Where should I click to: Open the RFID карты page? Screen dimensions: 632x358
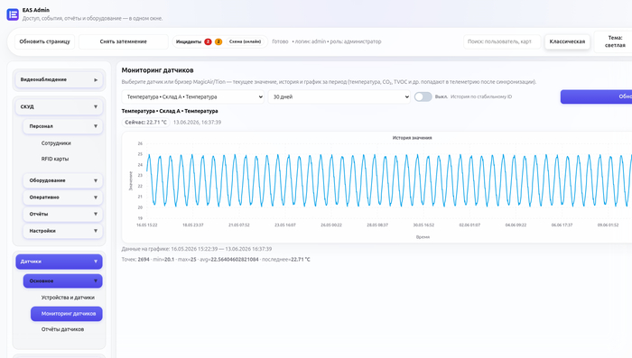(55, 159)
